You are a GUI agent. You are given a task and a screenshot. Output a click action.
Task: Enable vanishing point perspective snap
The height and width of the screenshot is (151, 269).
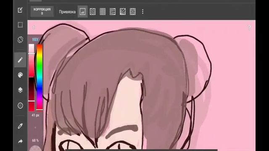(x=113, y=12)
